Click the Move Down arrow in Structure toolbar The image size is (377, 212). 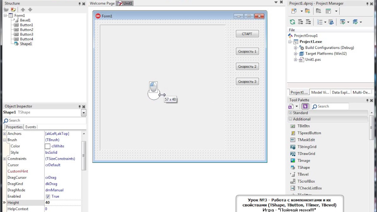point(30,10)
